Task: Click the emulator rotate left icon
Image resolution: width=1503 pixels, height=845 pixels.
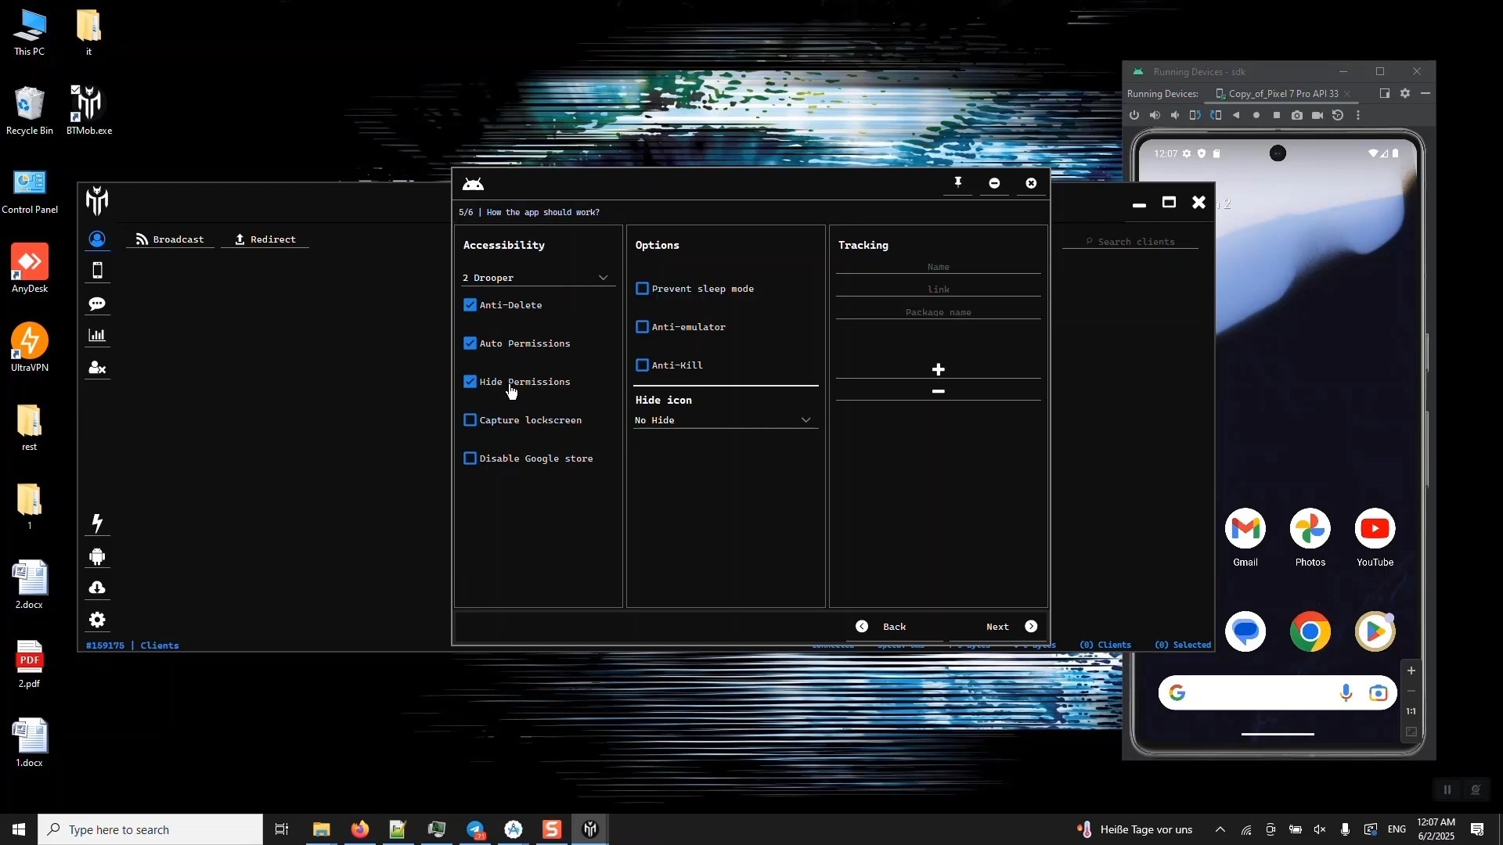Action: 1195,115
